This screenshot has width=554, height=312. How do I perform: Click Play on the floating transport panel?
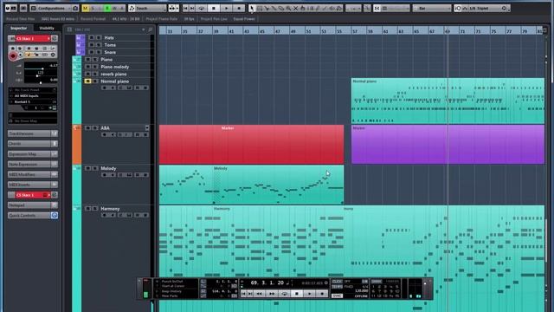point(310,294)
